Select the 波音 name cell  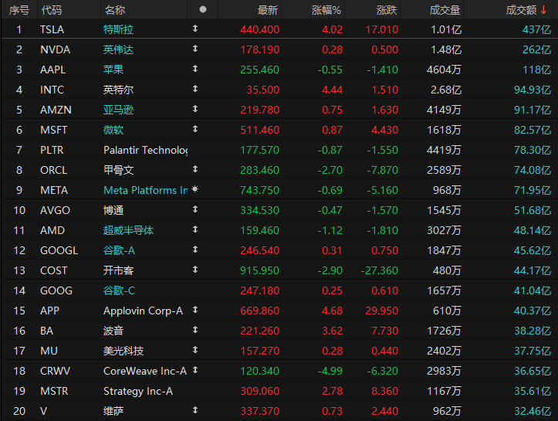[113, 331]
